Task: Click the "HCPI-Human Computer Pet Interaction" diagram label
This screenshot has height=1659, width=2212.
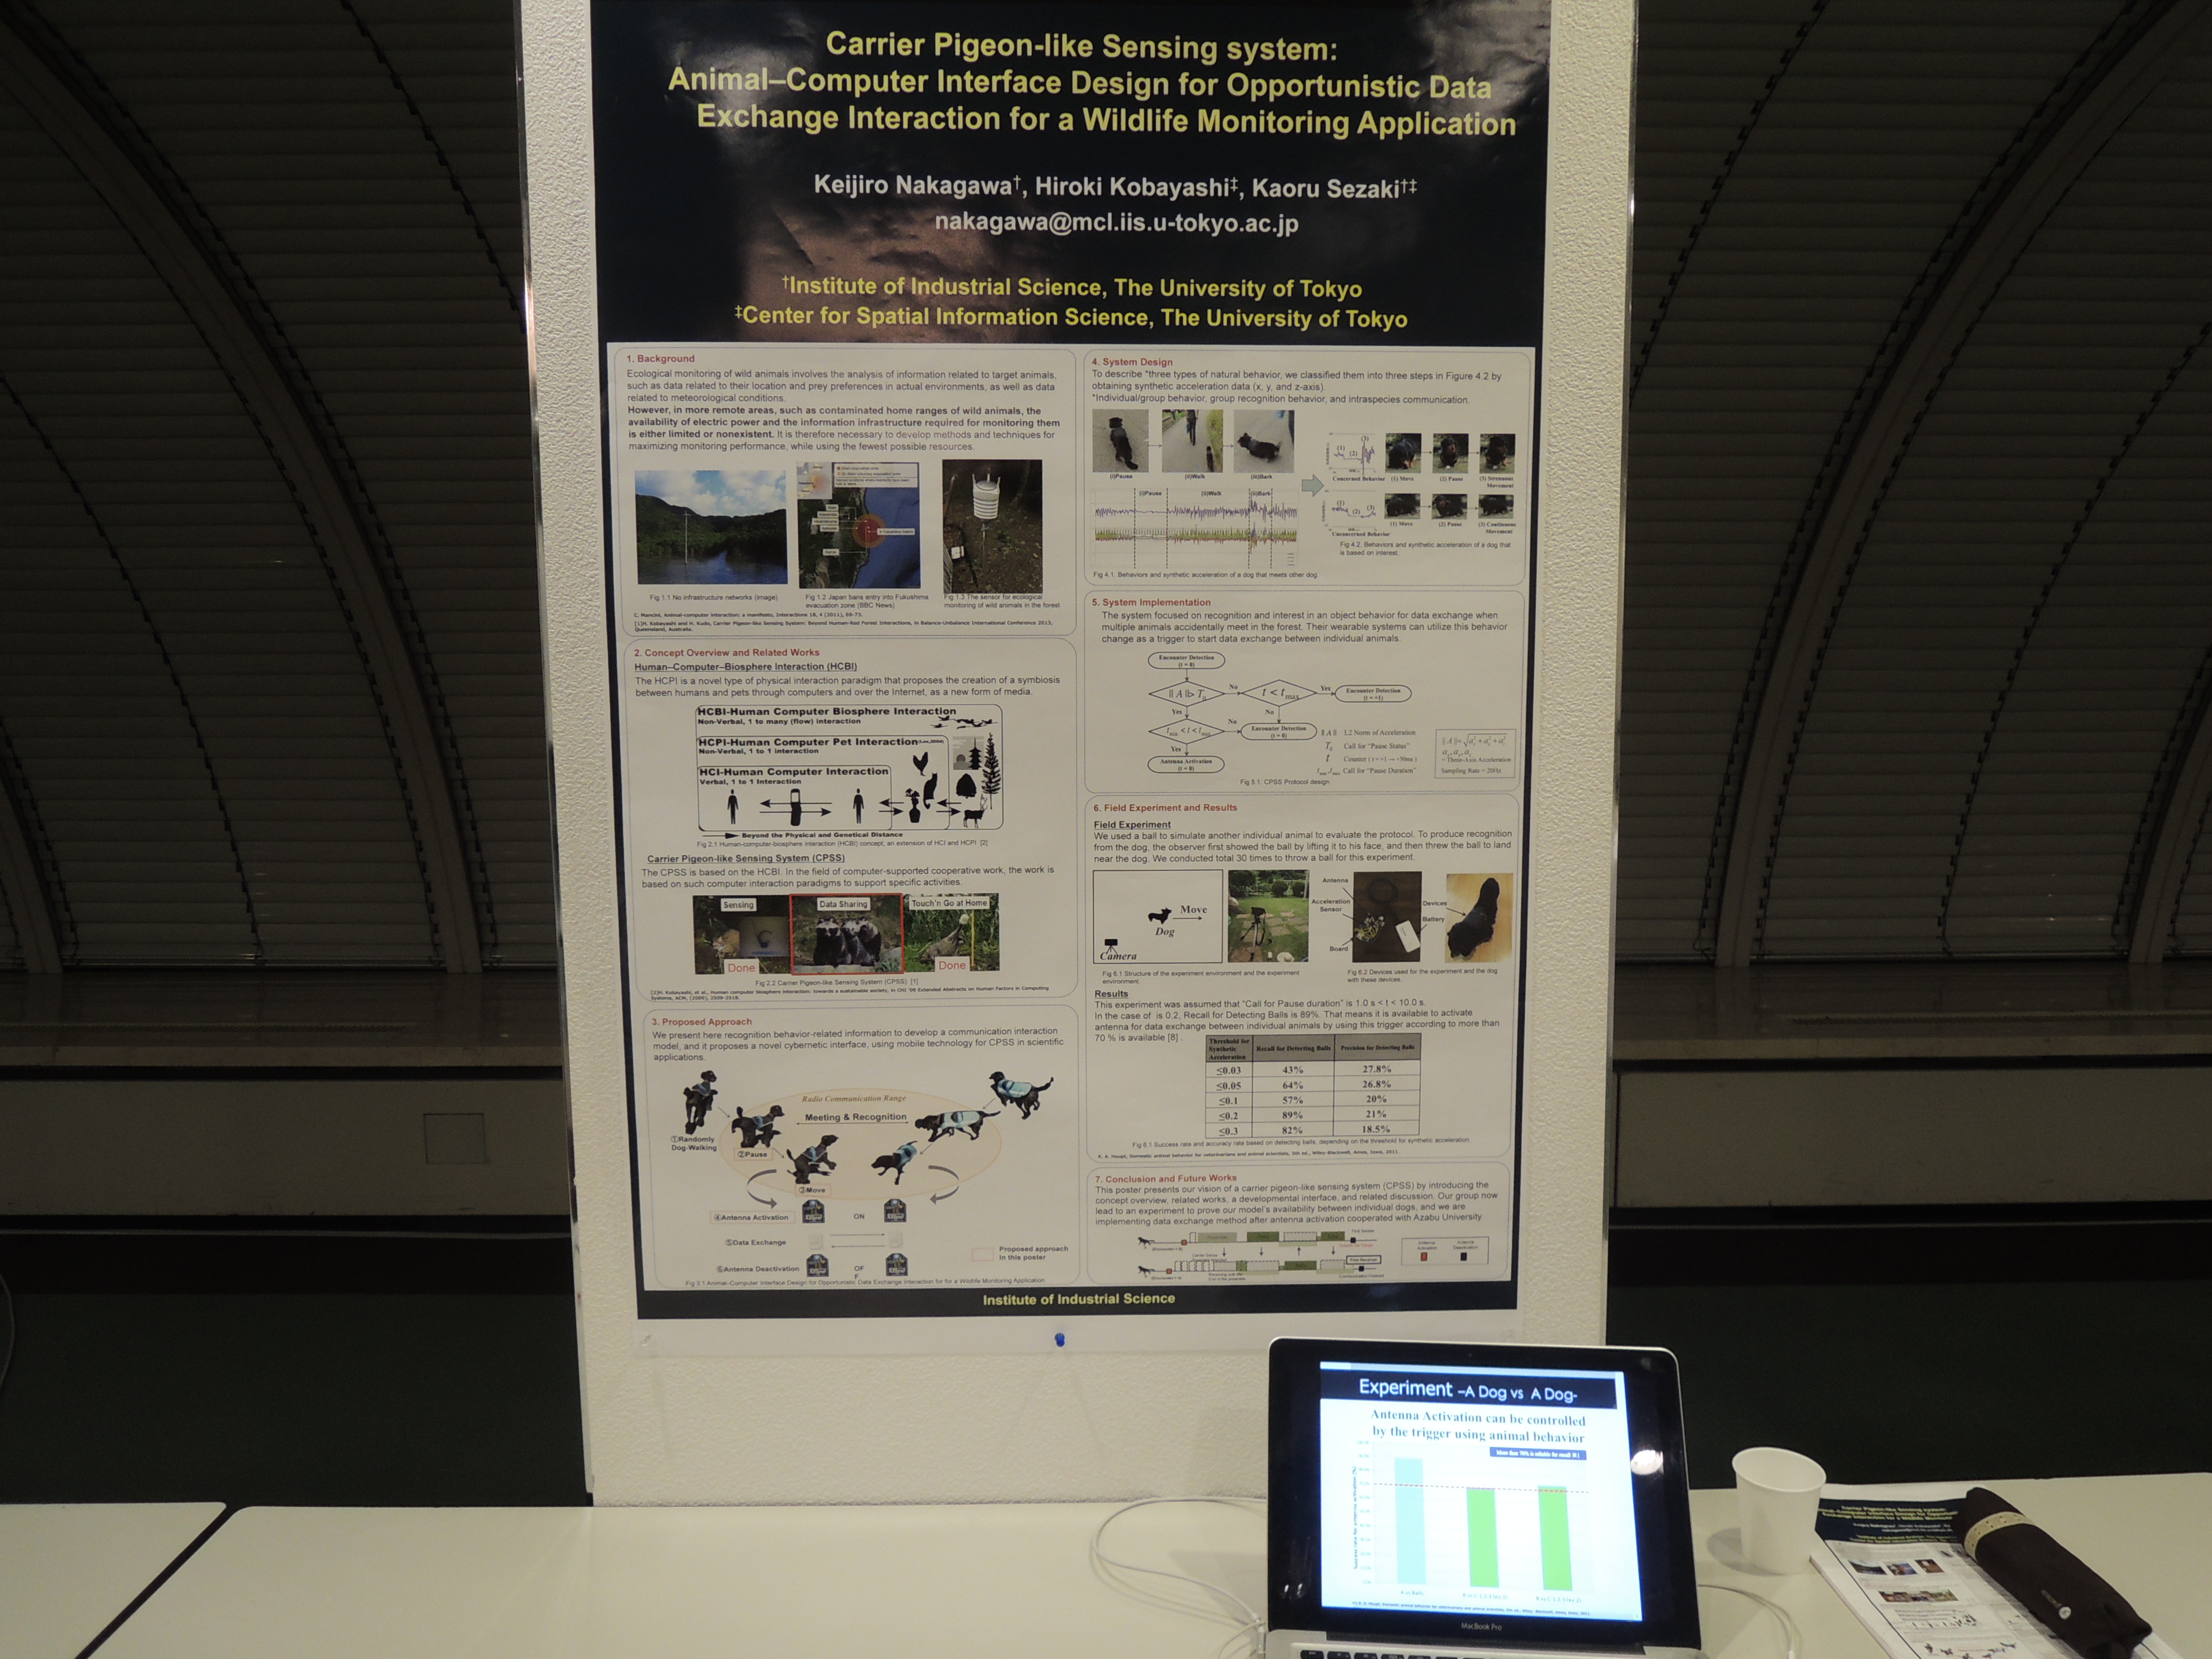Action: point(808,742)
